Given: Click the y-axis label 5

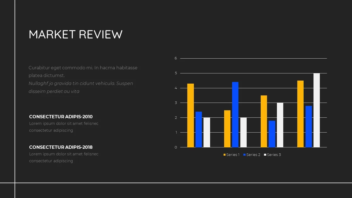Looking at the screenshot, I should click(x=176, y=73).
